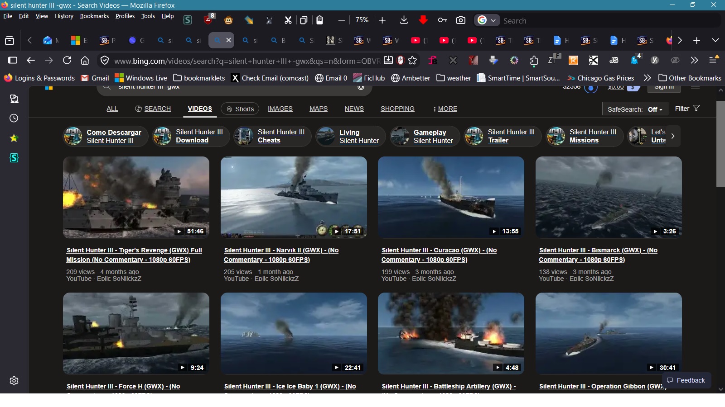Screen dimensions: 725x407
Task: Open sidebar bookmarks star icon
Action: coord(14,138)
